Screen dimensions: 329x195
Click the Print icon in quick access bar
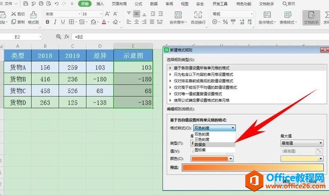point(41,4)
